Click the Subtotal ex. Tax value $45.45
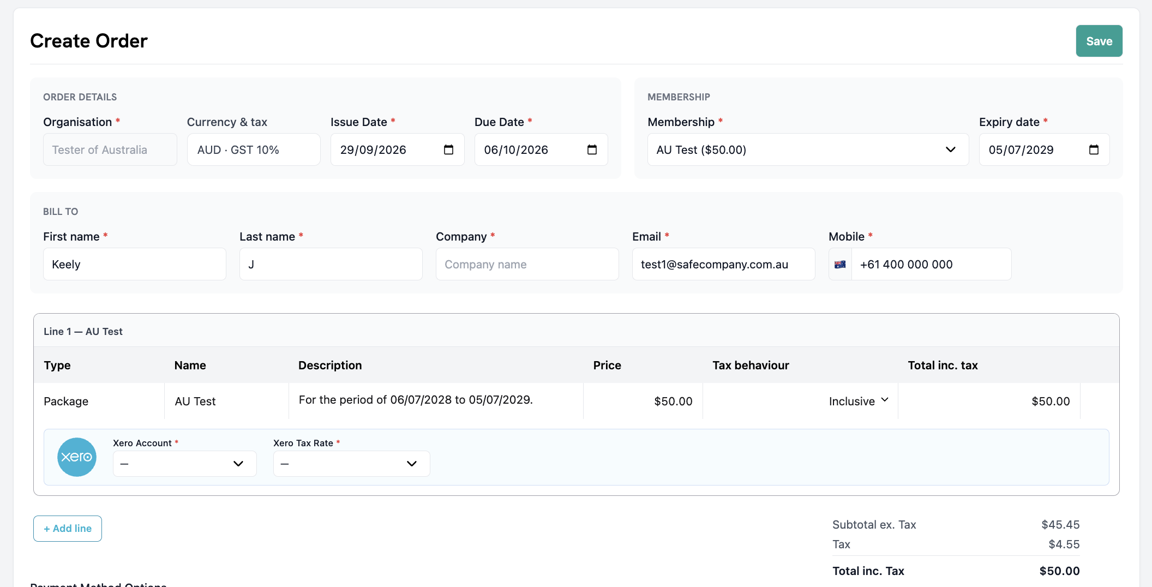The image size is (1152, 587). tap(1060, 525)
